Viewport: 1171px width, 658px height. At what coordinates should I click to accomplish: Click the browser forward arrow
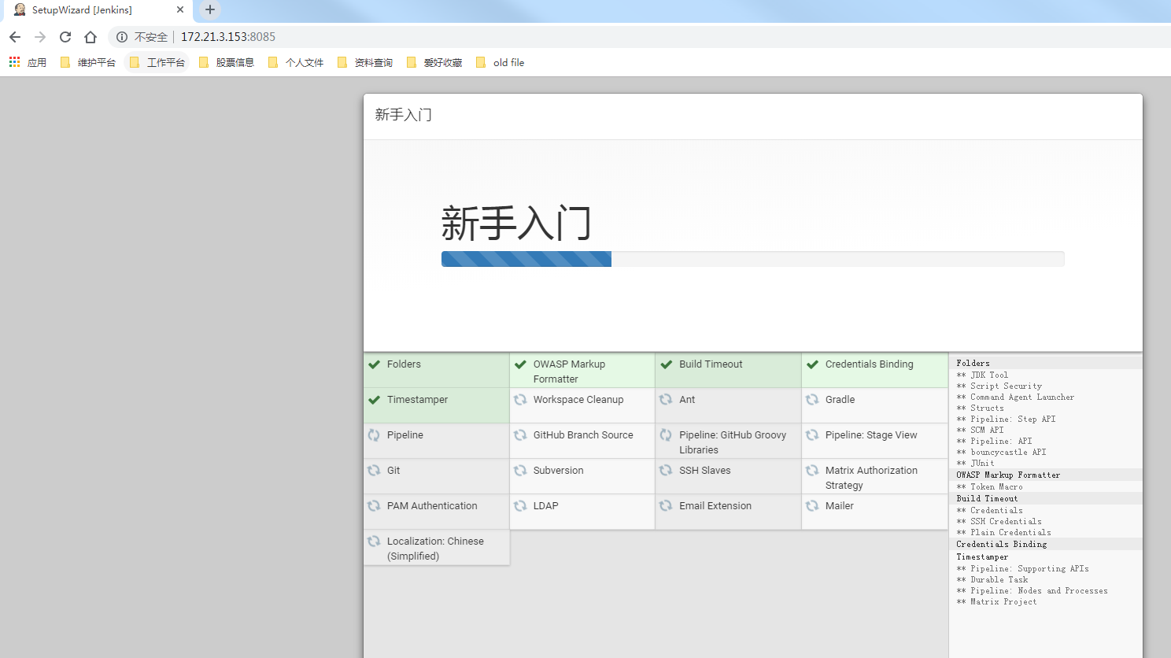click(x=40, y=37)
